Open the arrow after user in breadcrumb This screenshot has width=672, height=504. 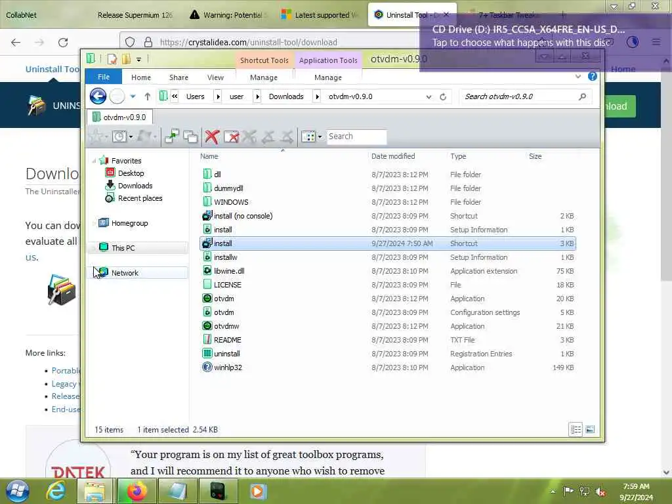click(x=257, y=96)
